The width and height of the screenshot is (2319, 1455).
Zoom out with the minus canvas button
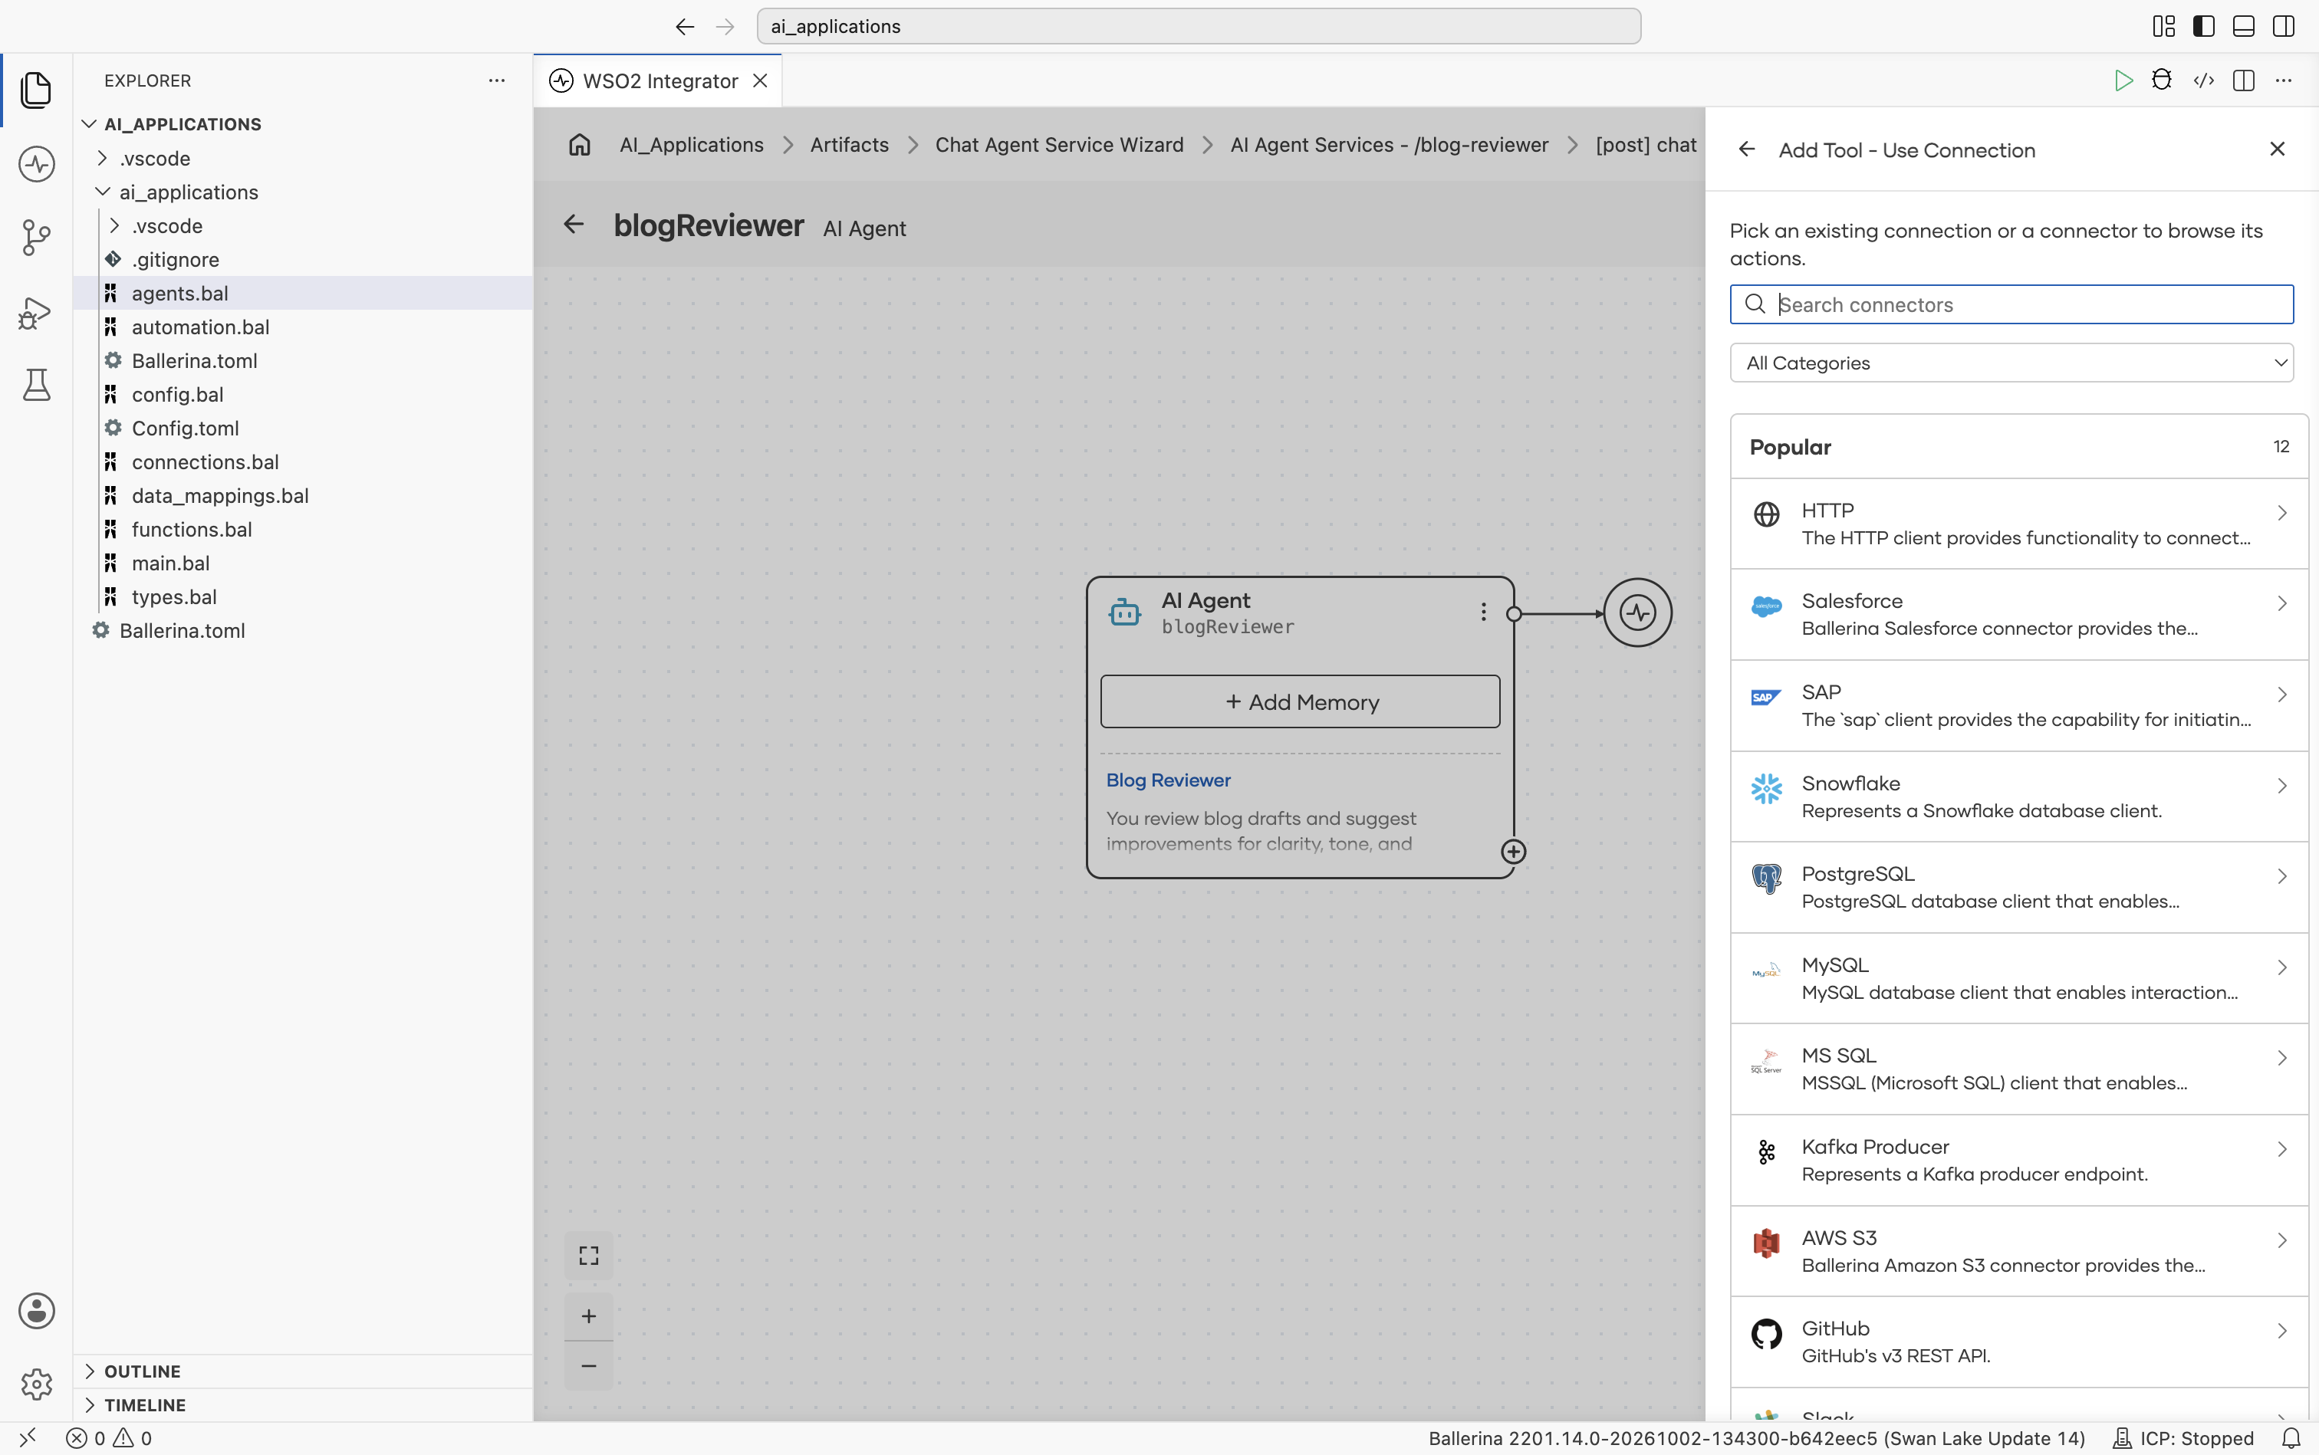(x=588, y=1365)
